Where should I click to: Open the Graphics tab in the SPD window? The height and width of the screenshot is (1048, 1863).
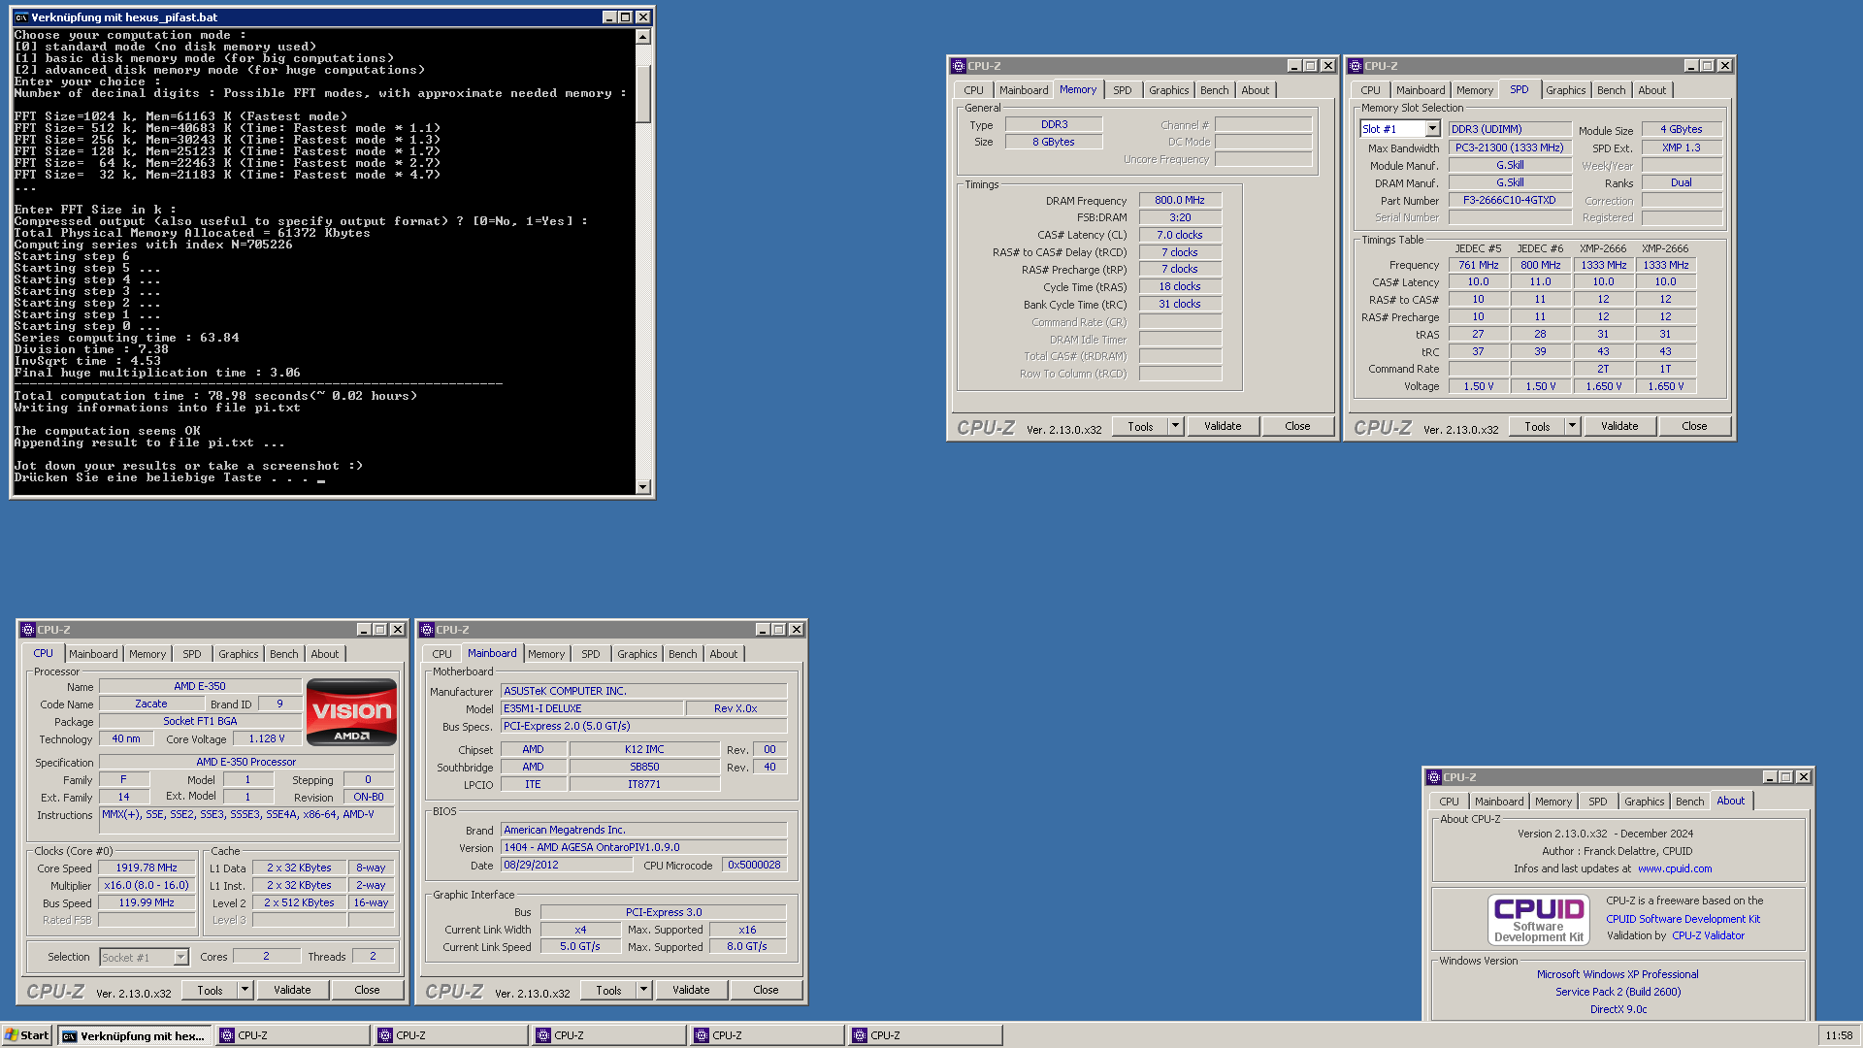1565,90
